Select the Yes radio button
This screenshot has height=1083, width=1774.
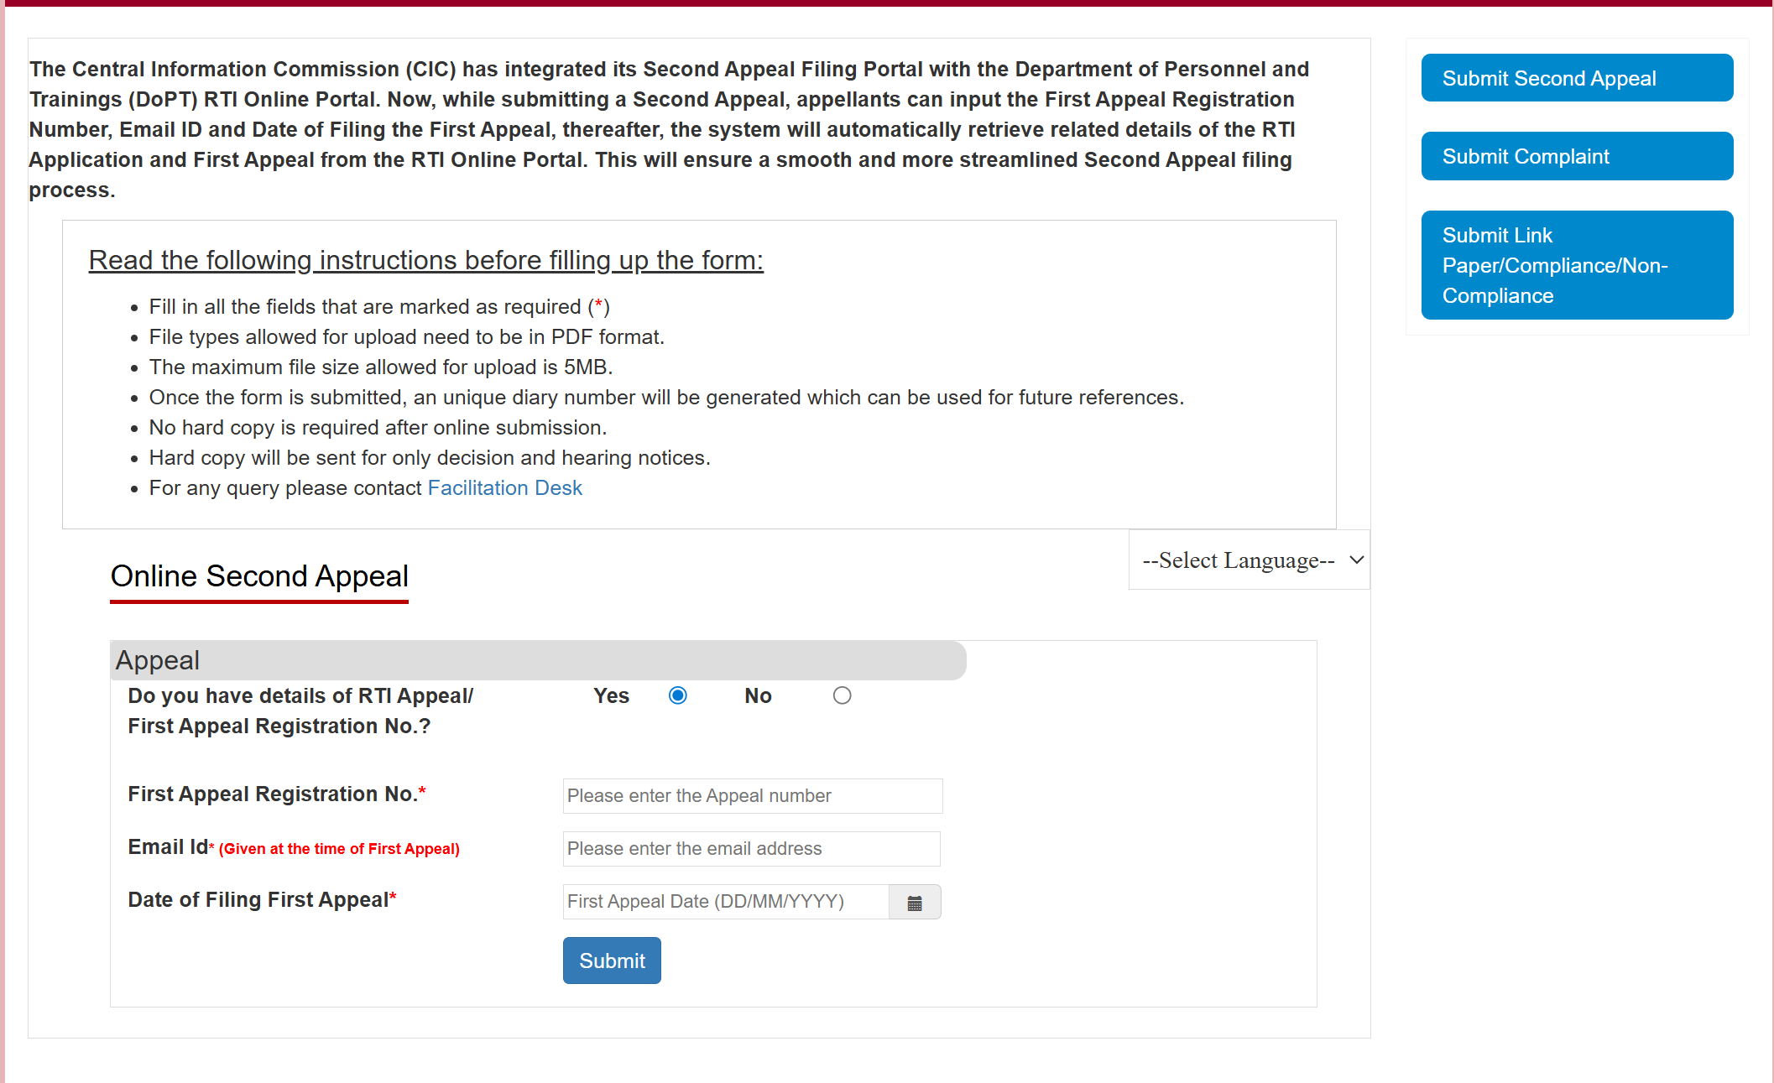coord(678,695)
